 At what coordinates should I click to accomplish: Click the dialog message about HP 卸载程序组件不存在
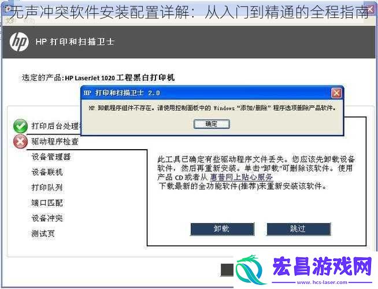point(212,108)
